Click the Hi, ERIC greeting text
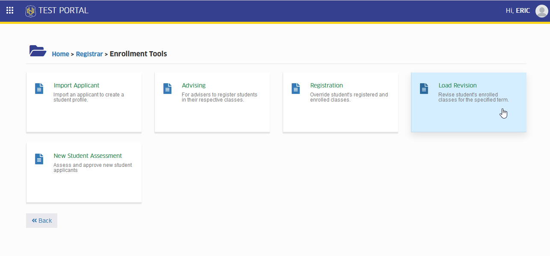This screenshot has height=256, width=550. 518,11
